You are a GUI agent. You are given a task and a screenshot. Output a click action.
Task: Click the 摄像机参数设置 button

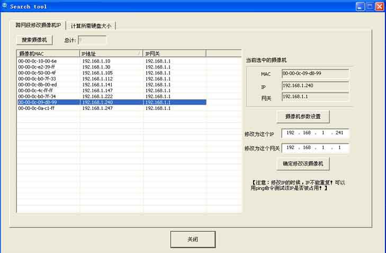pos(303,116)
